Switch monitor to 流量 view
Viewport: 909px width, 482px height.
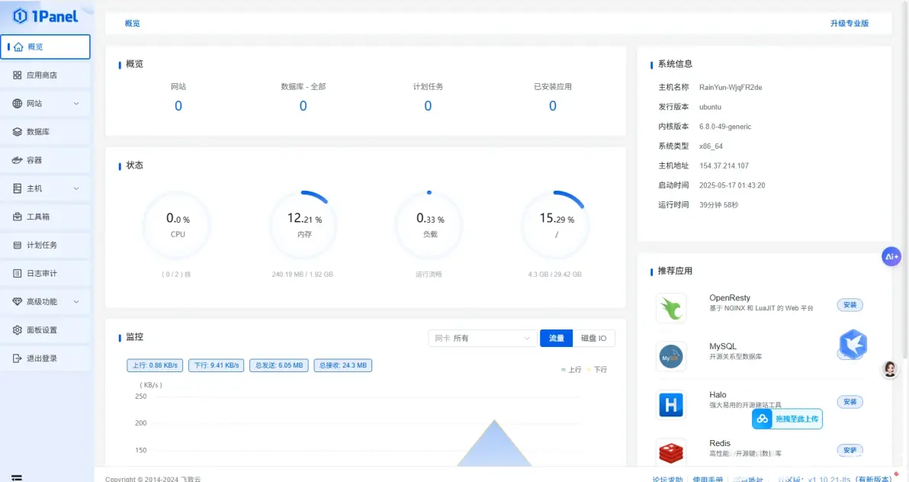click(556, 338)
